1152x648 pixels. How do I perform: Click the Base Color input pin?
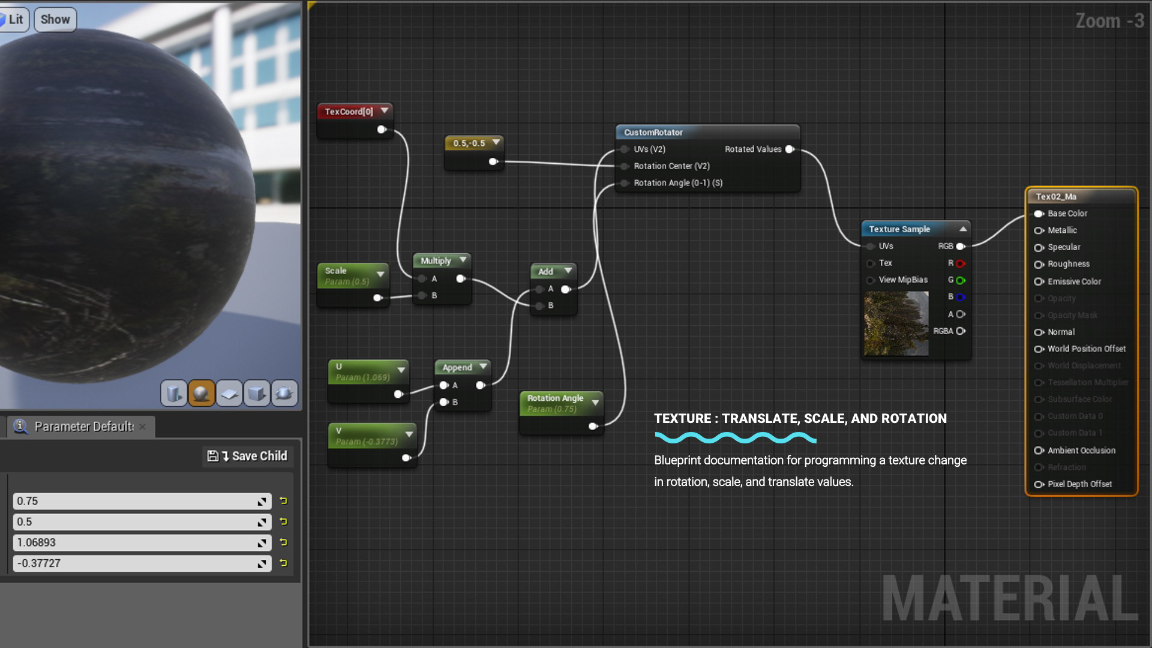[x=1039, y=214]
